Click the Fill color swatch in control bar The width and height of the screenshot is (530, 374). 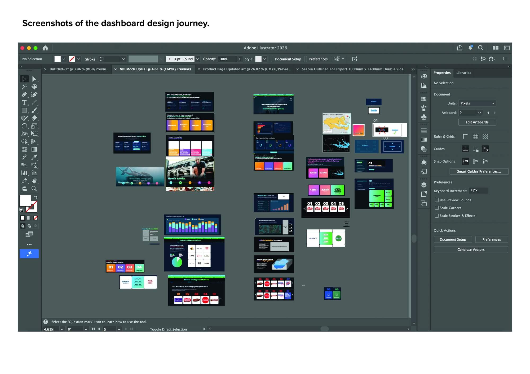[x=58, y=59]
